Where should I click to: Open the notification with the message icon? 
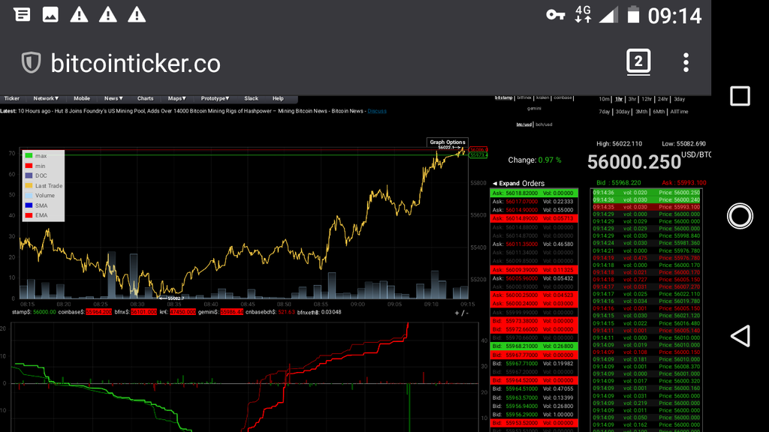pos(22,15)
